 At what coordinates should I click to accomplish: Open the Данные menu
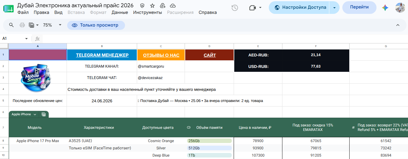point(120,12)
